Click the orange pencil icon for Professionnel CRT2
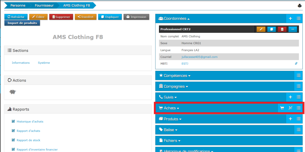The width and height of the screenshot is (305, 152). [261, 29]
